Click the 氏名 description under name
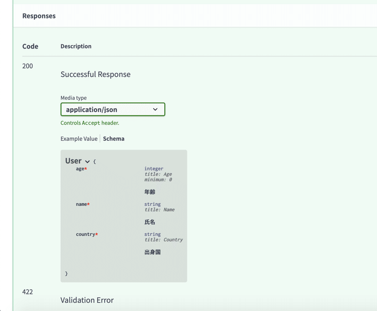 click(x=150, y=222)
